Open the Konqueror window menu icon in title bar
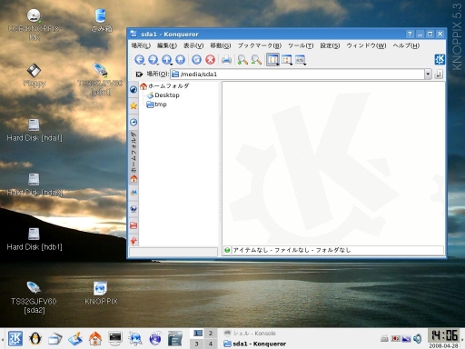 (134, 34)
